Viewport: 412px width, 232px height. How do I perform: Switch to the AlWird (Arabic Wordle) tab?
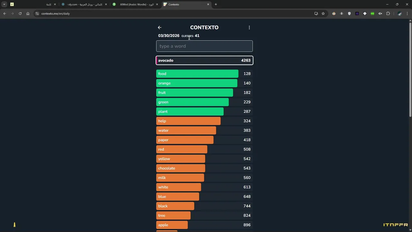[x=136, y=5]
